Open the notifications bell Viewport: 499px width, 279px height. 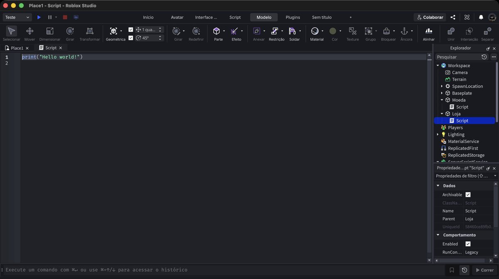pos(481,17)
